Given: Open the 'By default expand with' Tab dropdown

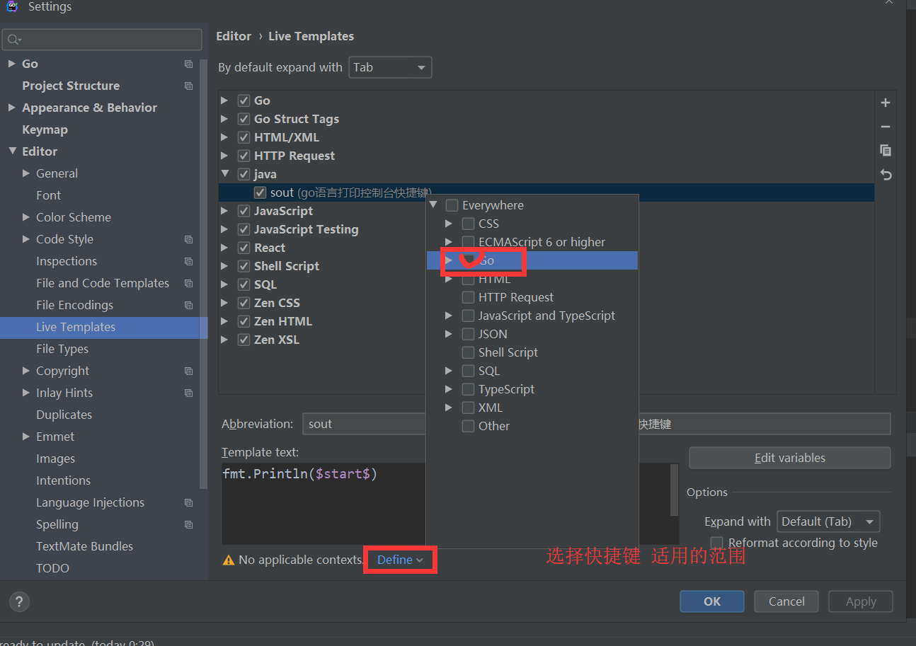Looking at the screenshot, I should pyautogui.click(x=390, y=67).
